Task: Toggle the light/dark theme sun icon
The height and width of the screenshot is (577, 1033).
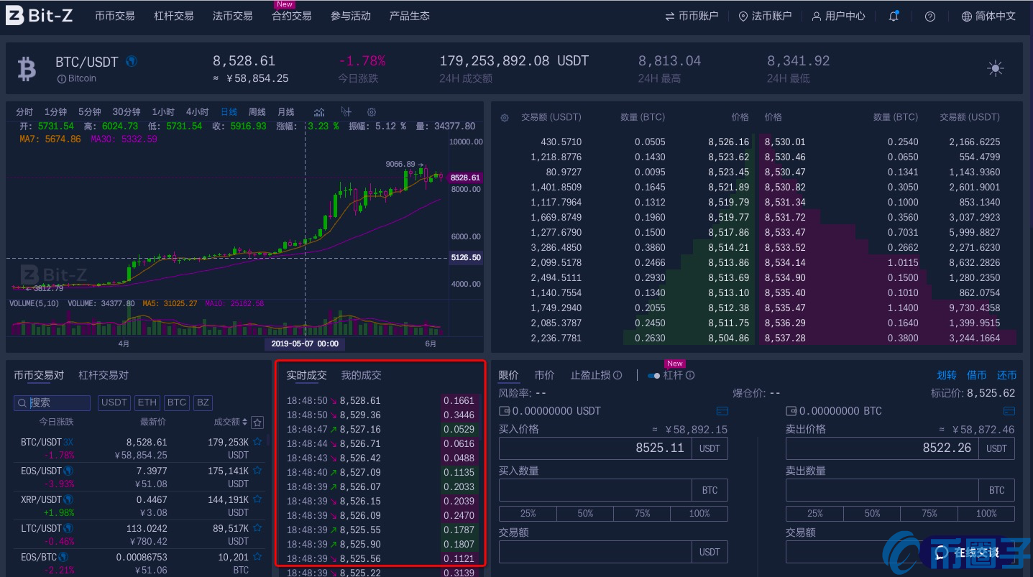Action: click(996, 69)
